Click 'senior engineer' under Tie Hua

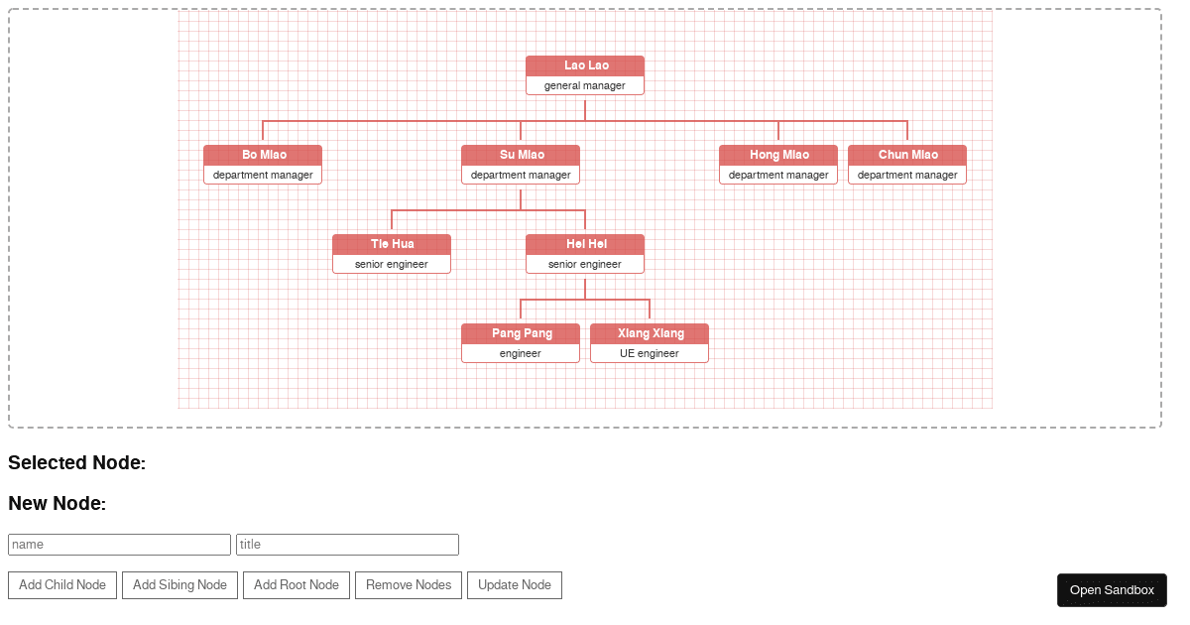pos(392,264)
